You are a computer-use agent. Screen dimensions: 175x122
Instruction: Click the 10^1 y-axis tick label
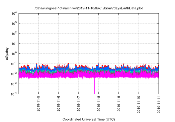point(14,44)
